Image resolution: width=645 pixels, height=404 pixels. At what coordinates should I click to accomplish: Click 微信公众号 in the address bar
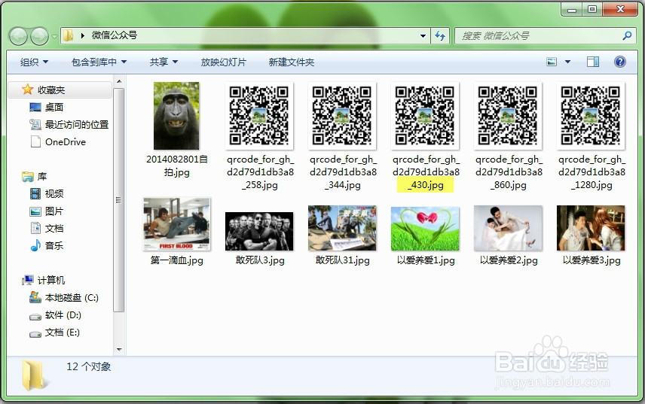click(115, 35)
